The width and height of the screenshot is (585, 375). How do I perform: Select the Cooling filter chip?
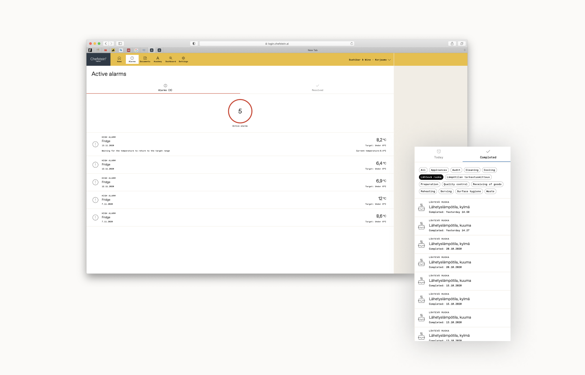tap(490, 170)
